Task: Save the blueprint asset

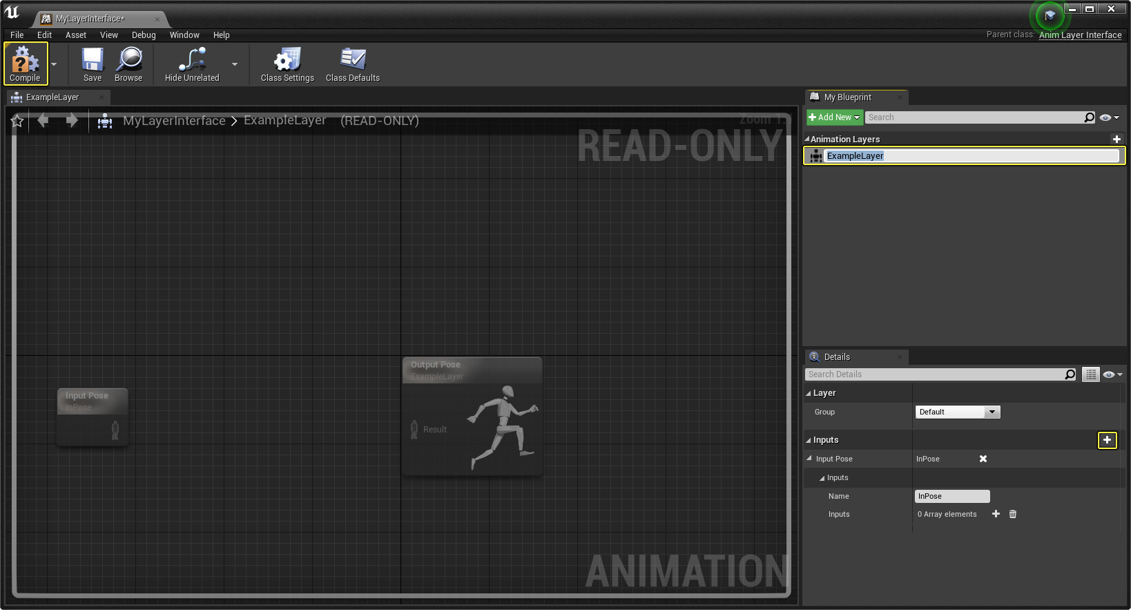Action: 93,64
